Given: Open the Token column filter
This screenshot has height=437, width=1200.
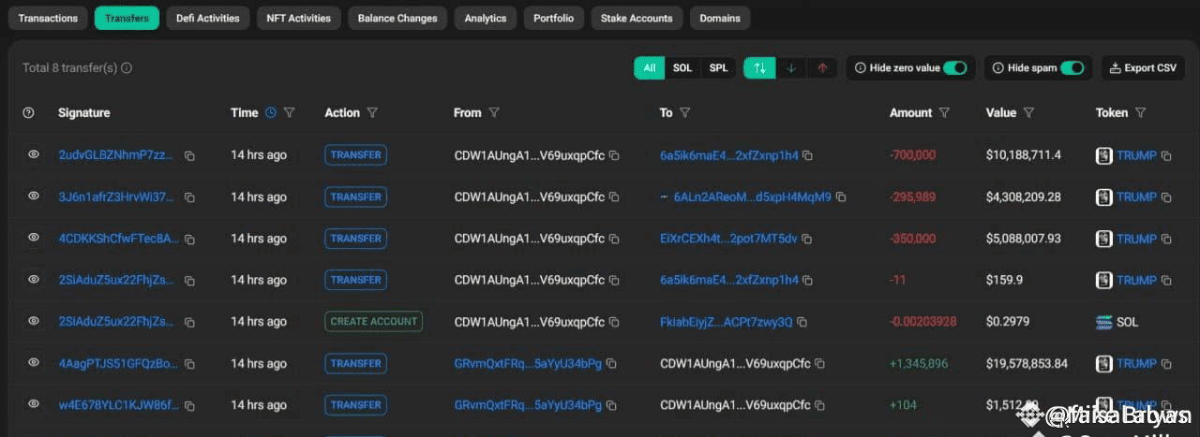Looking at the screenshot, I should (x=1140, y=112).
